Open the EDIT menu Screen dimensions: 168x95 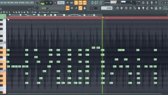[x=2, y=3]
